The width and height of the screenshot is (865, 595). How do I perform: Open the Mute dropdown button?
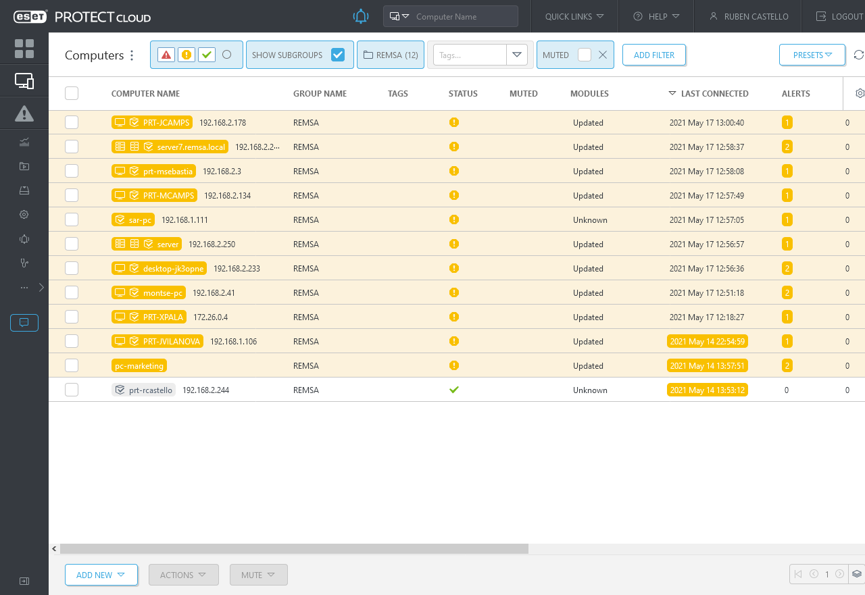(x=258, y=575)
